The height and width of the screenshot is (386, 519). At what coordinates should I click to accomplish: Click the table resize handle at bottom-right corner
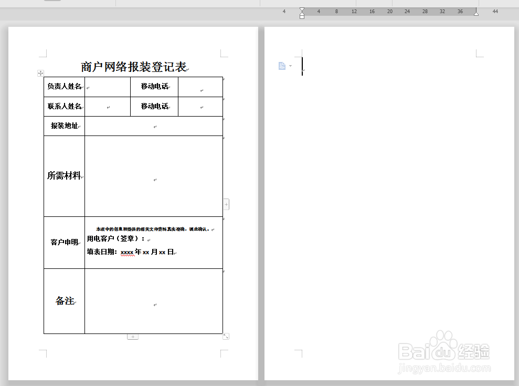click(x=226, y=336)
